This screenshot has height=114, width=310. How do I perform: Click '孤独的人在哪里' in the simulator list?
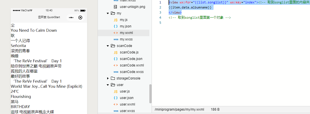point(24,71)
